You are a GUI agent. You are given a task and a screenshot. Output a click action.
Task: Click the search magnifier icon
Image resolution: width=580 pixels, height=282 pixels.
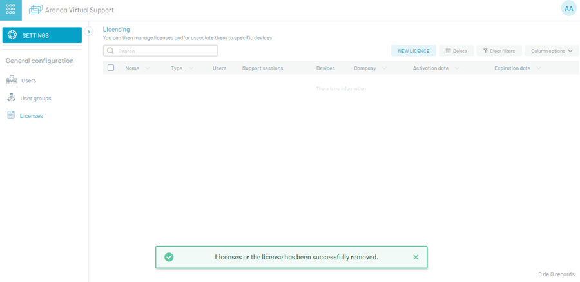click(x=110, y=51)
